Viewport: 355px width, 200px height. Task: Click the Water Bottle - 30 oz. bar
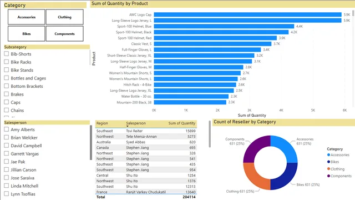pyautogui.click(x=191, y=96)
